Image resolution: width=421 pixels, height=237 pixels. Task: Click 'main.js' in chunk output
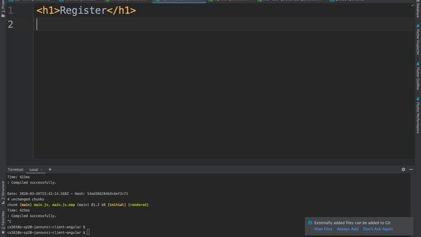pos(41,205)
